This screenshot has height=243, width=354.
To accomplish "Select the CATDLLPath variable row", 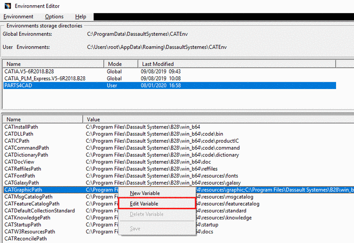I will (19, 134).
